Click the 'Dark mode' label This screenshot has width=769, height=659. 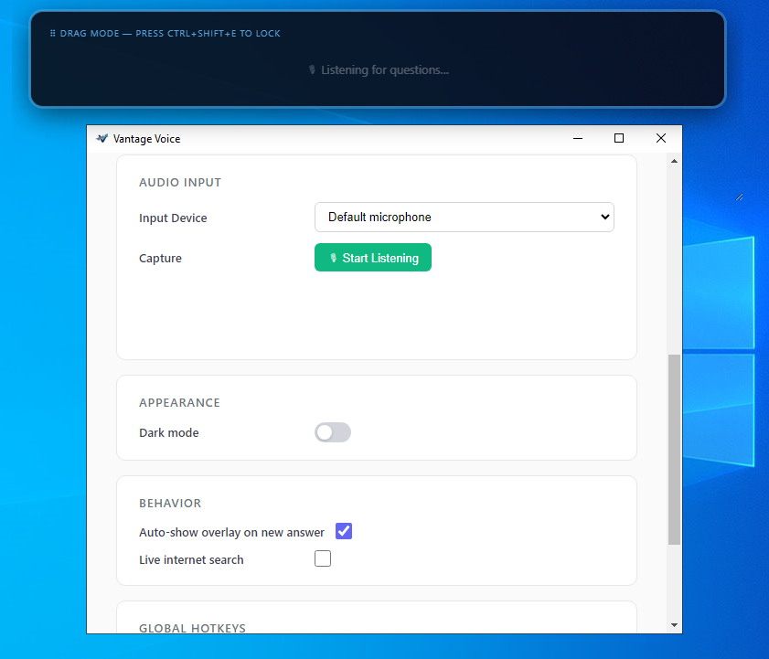tap(169, 433)
